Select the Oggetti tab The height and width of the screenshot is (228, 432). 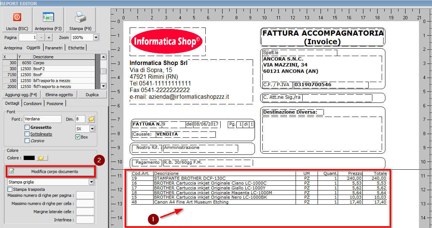33,48
